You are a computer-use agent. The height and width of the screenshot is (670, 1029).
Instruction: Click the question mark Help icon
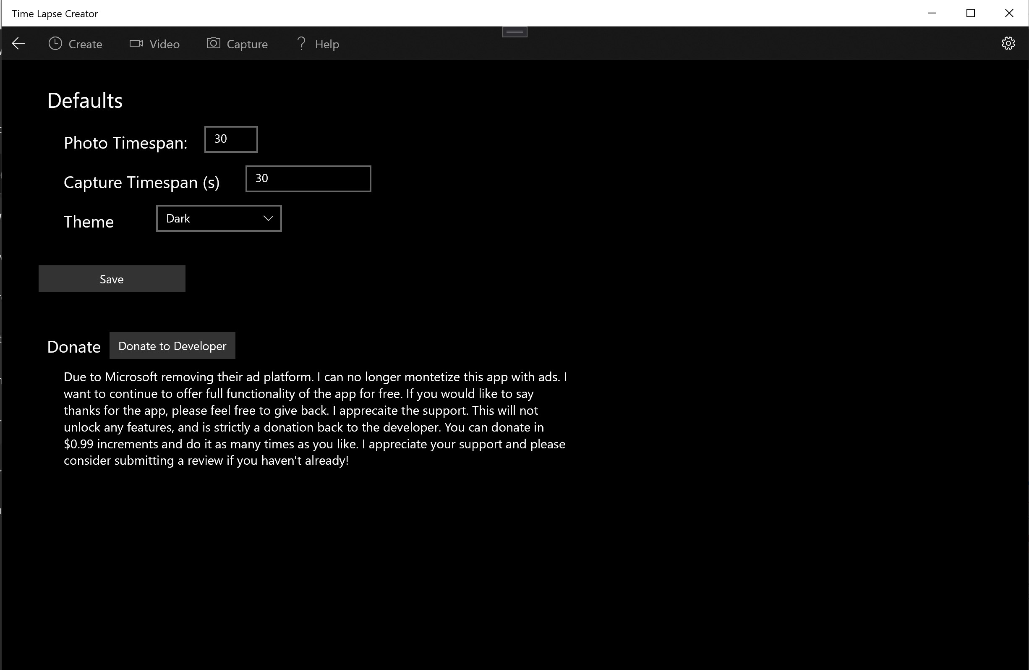click(301, 44)
